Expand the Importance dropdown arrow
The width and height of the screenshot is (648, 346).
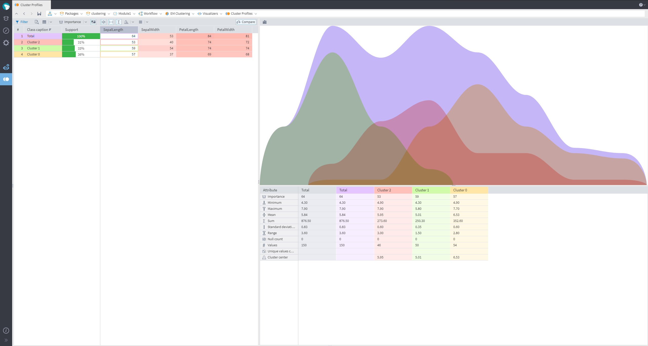pos(86,22)
